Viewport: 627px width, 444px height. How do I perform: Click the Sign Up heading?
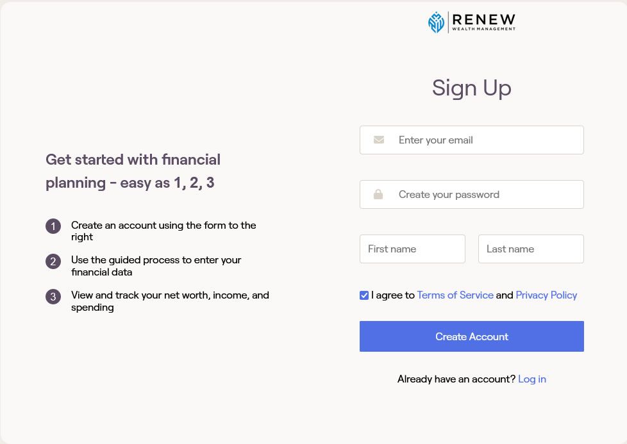tap(472, 88)
